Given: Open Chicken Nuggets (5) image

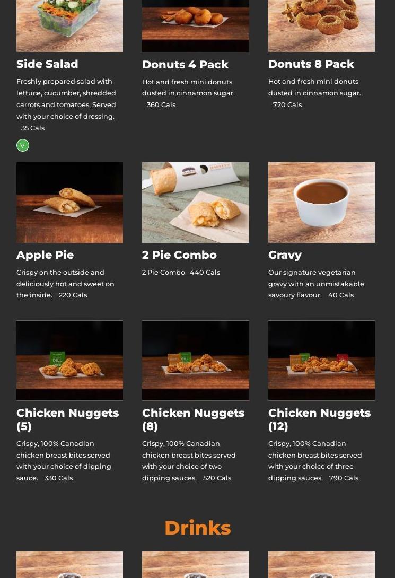Looking at the screenshot, I should [69, 360].
